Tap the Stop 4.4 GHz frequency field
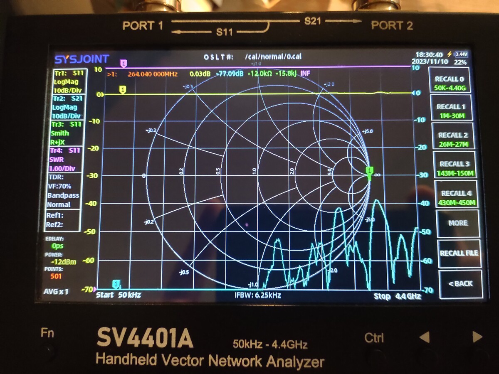 click(x=397, y=296)
